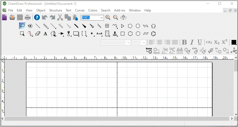Create a new document

coord(5,17)
